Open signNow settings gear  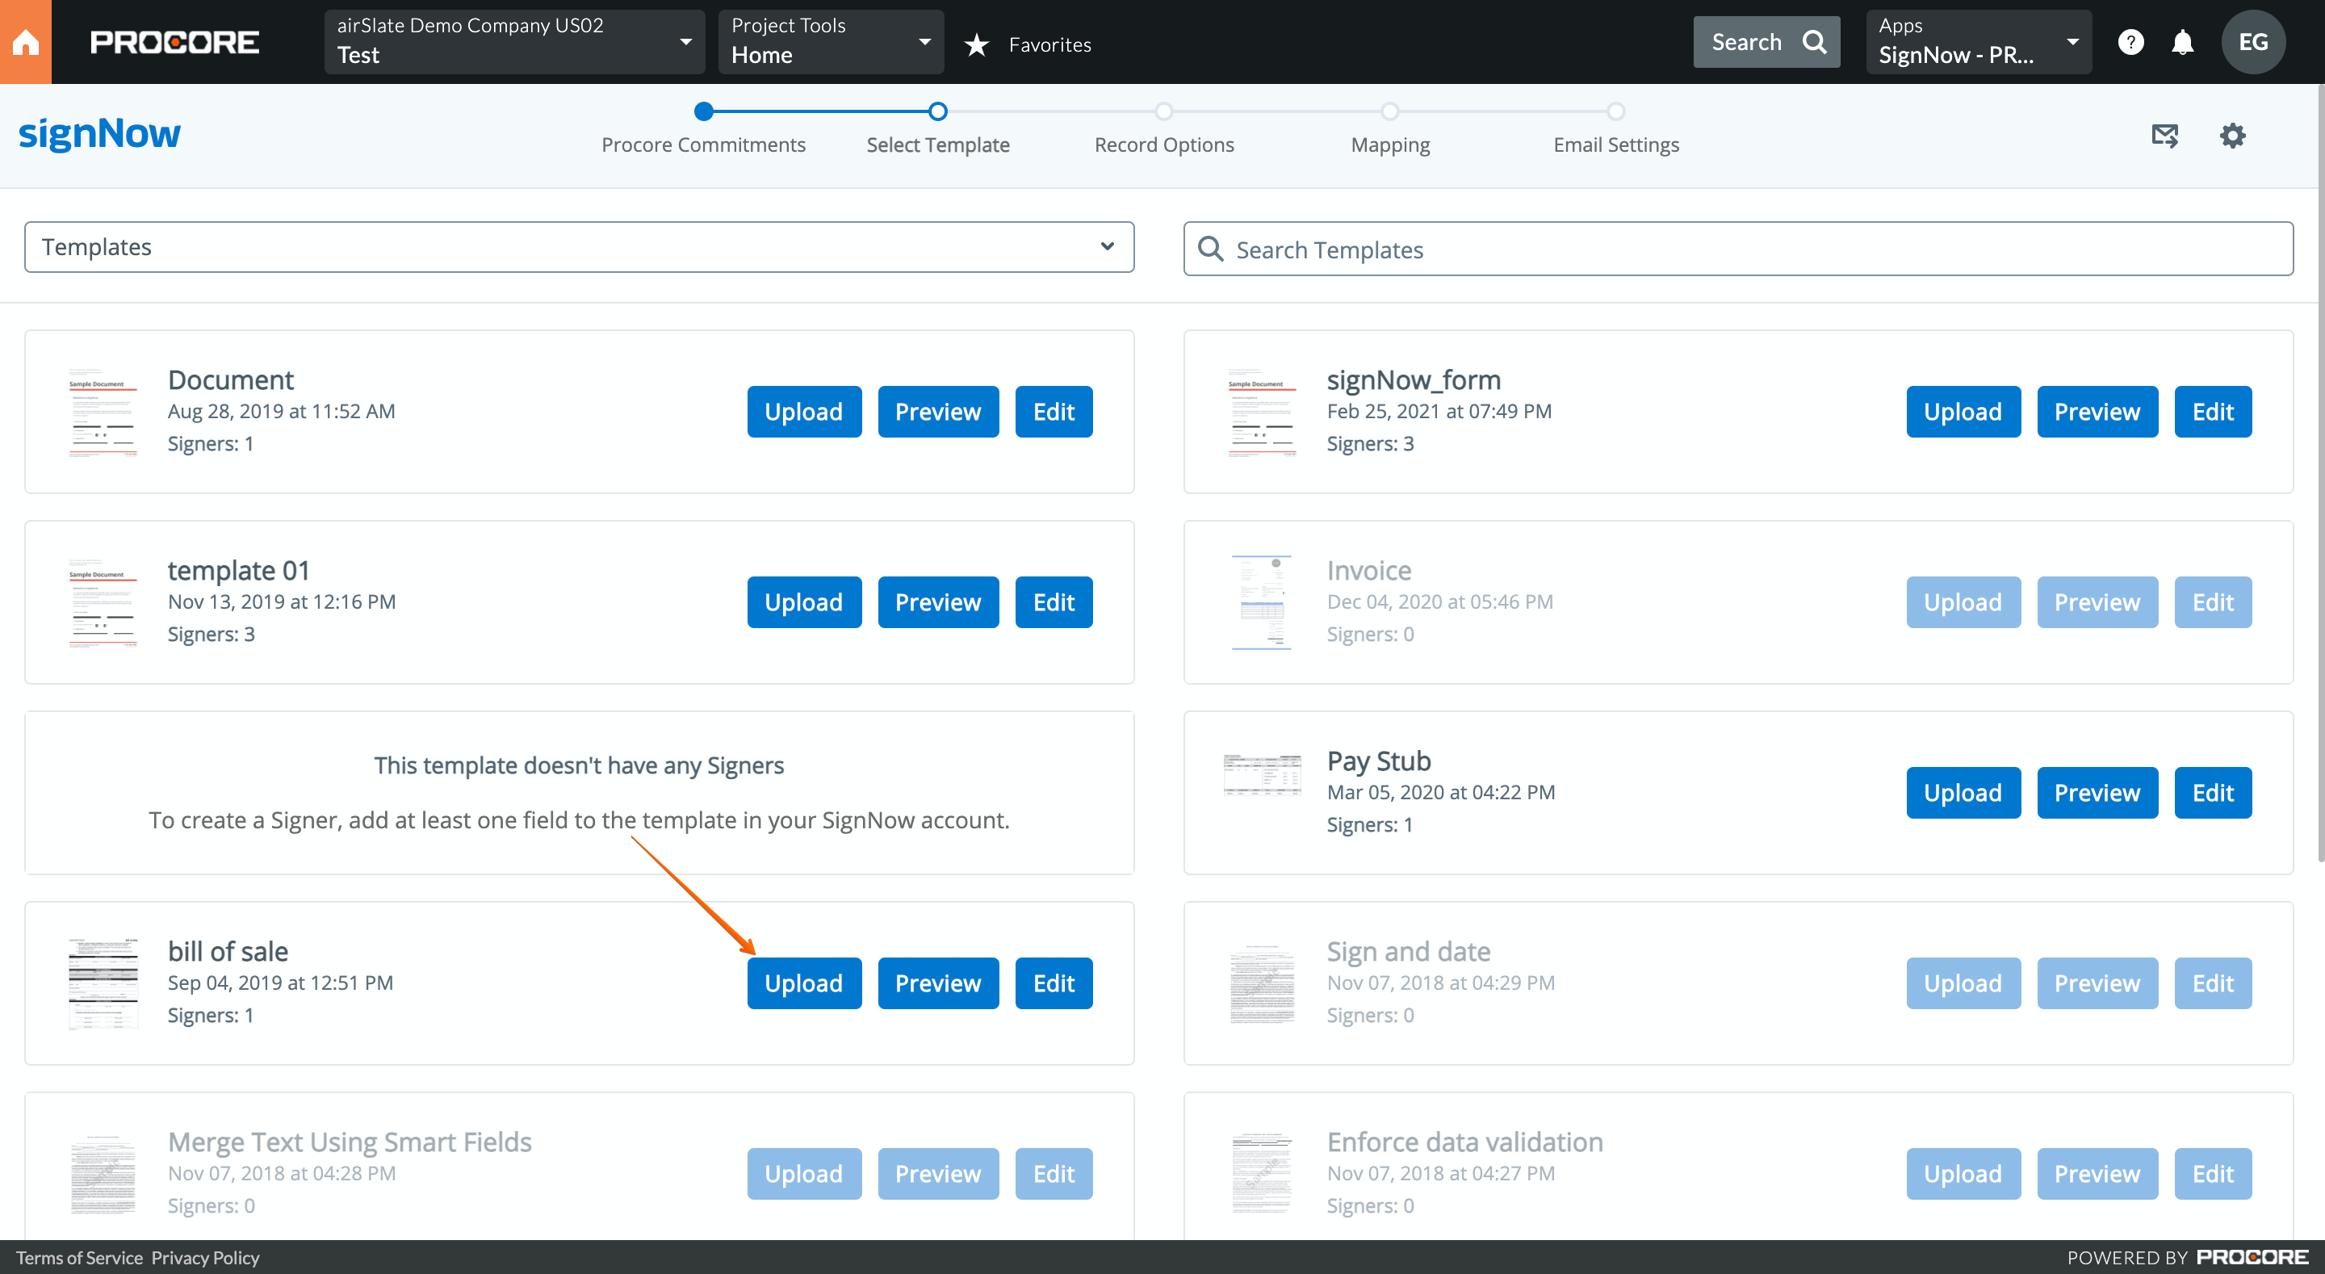point(2232,136)
